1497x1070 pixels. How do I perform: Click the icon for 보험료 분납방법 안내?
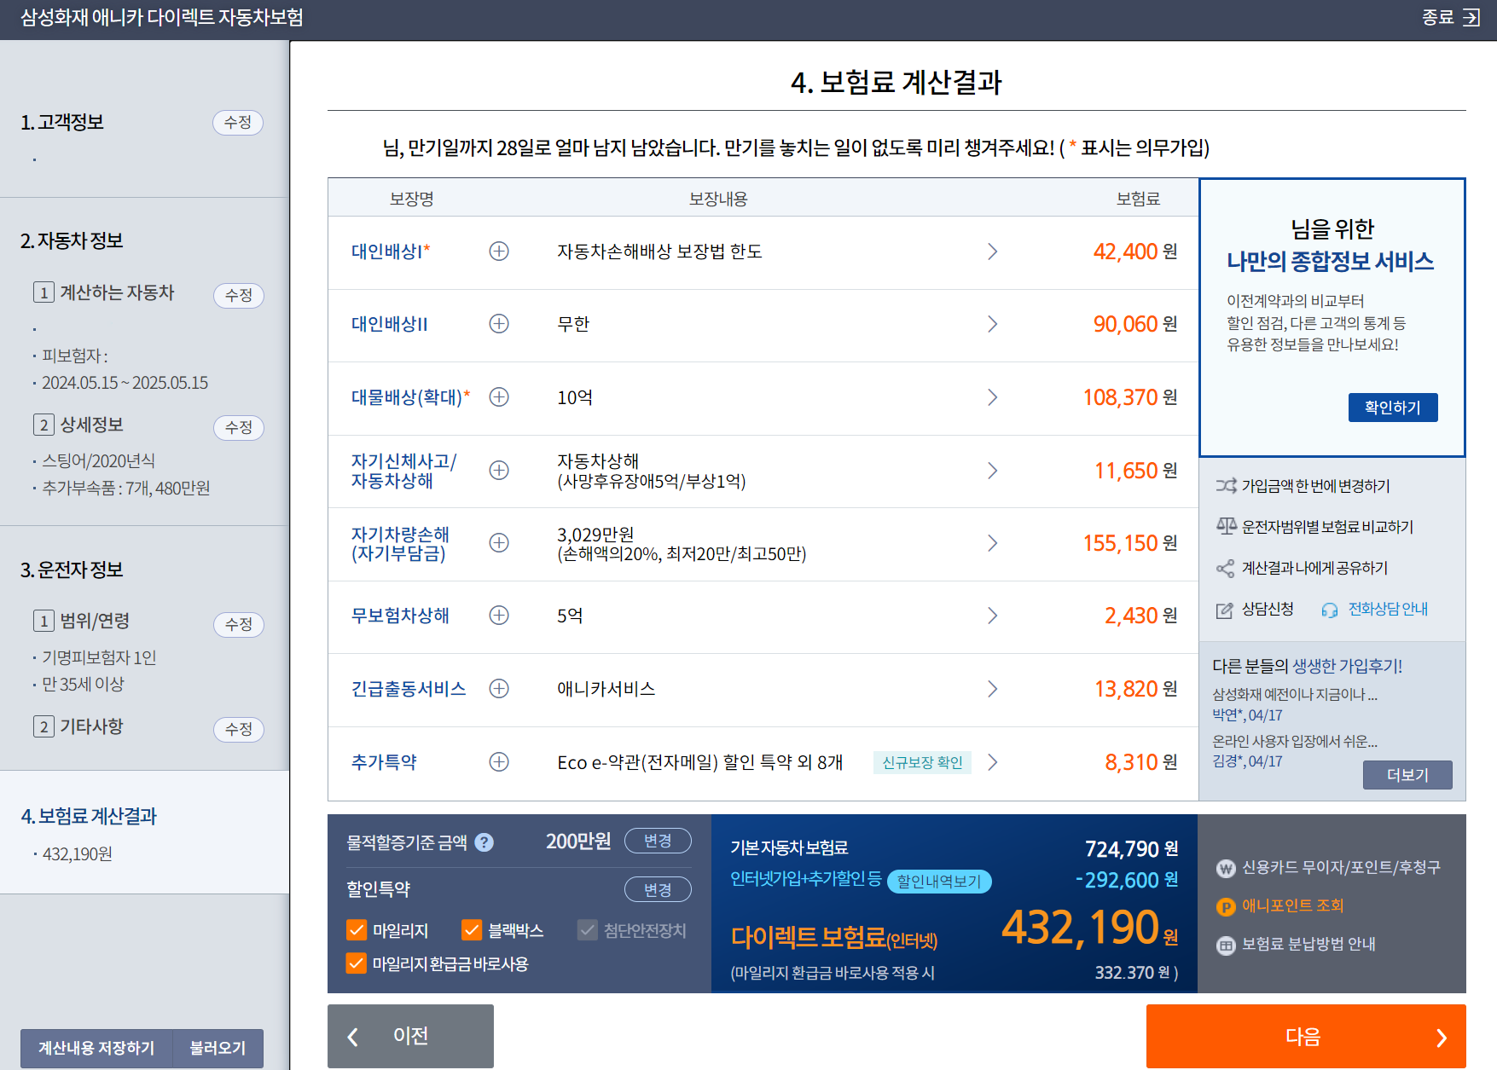pyautogui.click(x=1226, y=946)
